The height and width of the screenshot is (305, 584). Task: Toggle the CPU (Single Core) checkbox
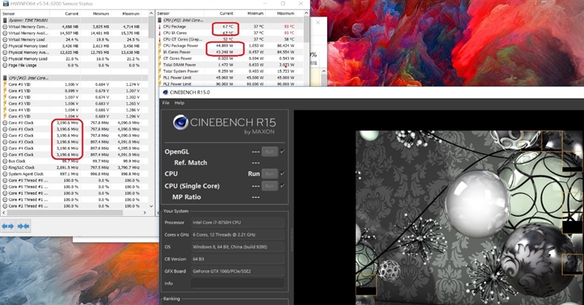click(x=283, y=185)
